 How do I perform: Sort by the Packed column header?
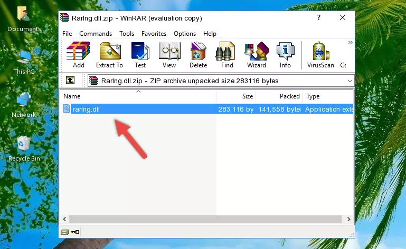279,96
